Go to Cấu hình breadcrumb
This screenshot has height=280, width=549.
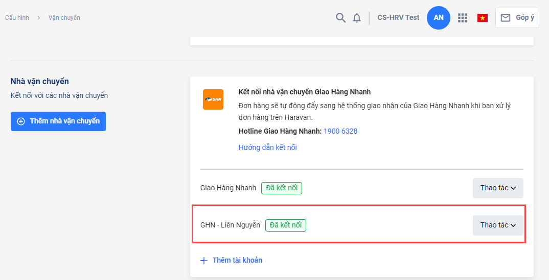[x=17, y=18]
